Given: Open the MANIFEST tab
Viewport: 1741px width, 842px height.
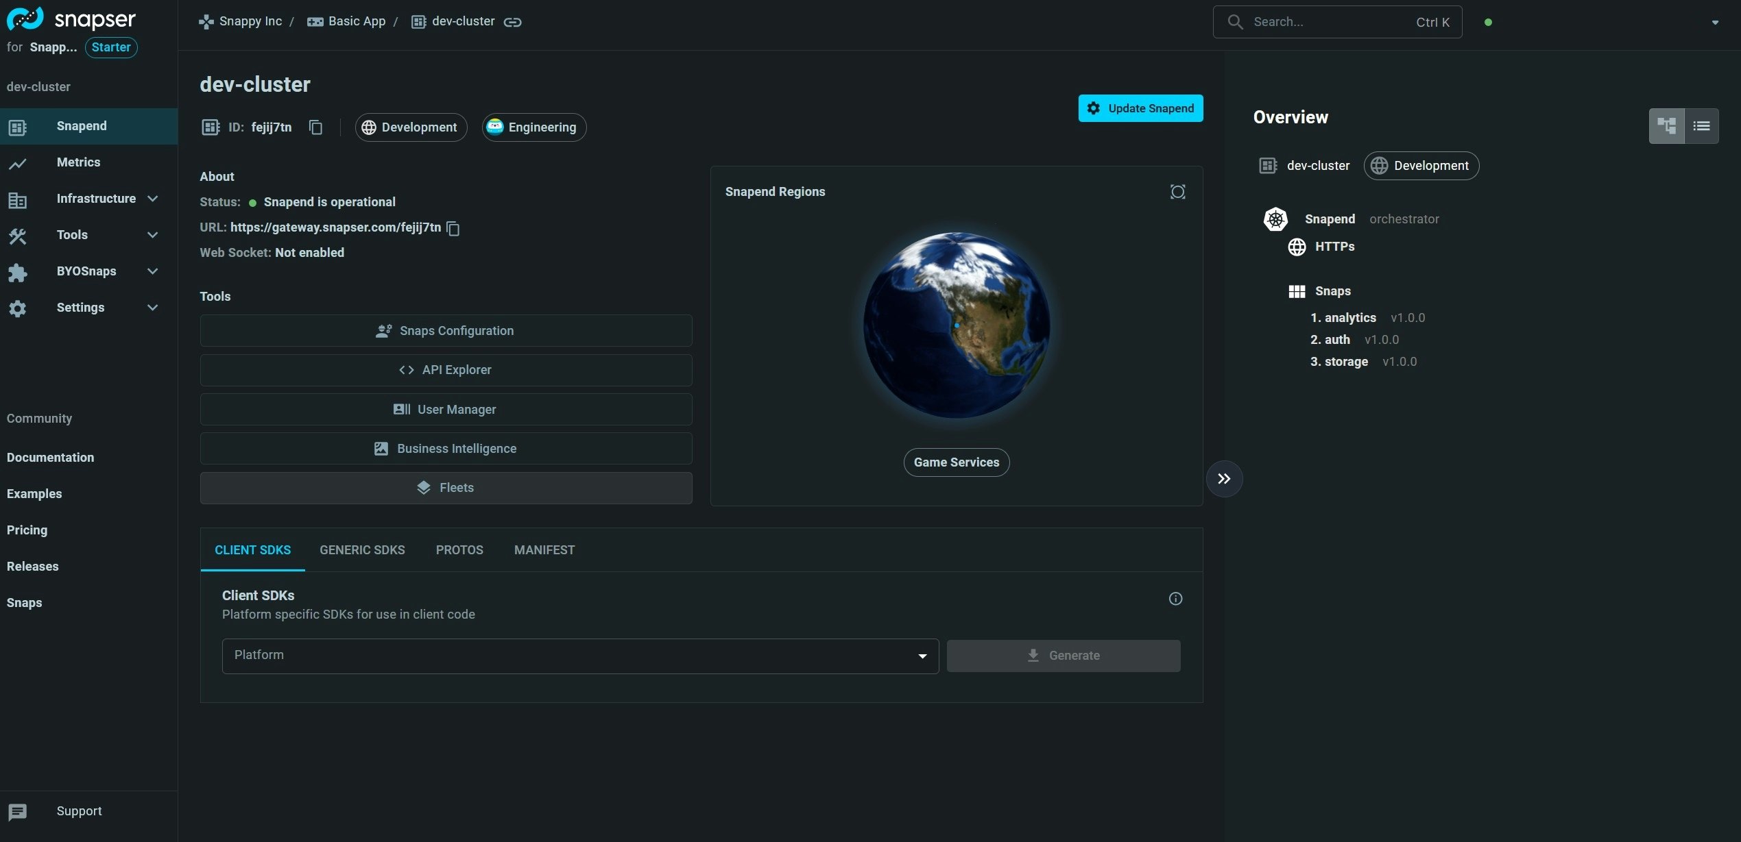Looking at the screenshot, I should [544, 549].
